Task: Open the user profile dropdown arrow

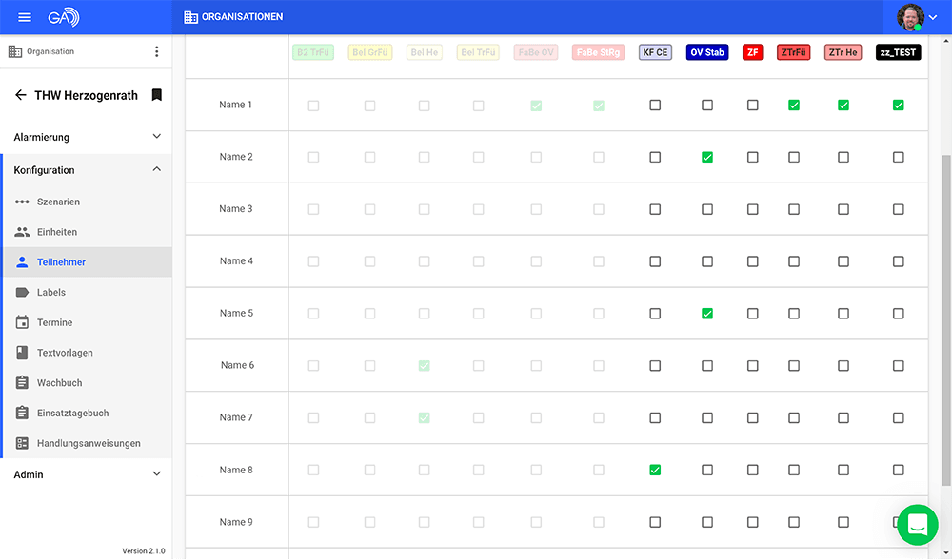Action: pos(933,17)
